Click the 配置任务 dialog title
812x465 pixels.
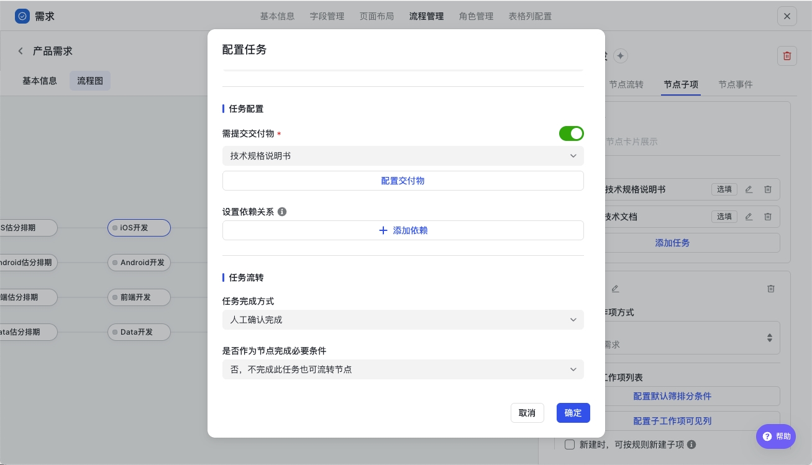point(245,50)
